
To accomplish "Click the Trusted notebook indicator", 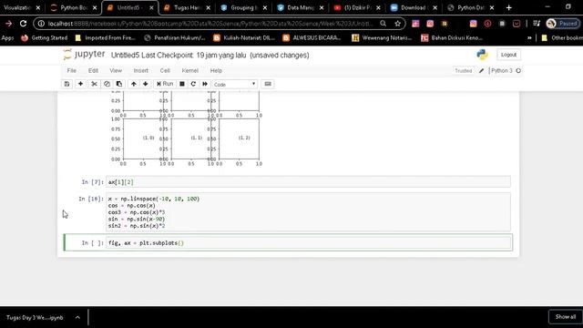I will tap(464, 71).
